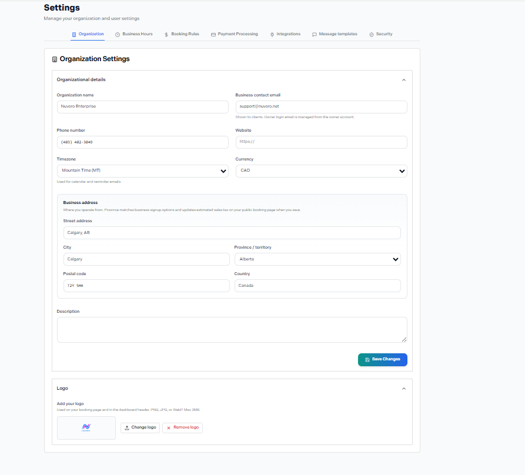Click the "Settings" page heading

click(62, 8)
